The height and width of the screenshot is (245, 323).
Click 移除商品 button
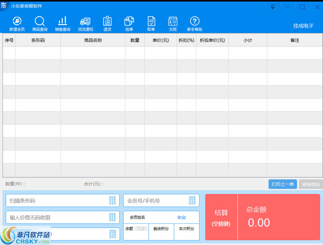pos(311,184)
